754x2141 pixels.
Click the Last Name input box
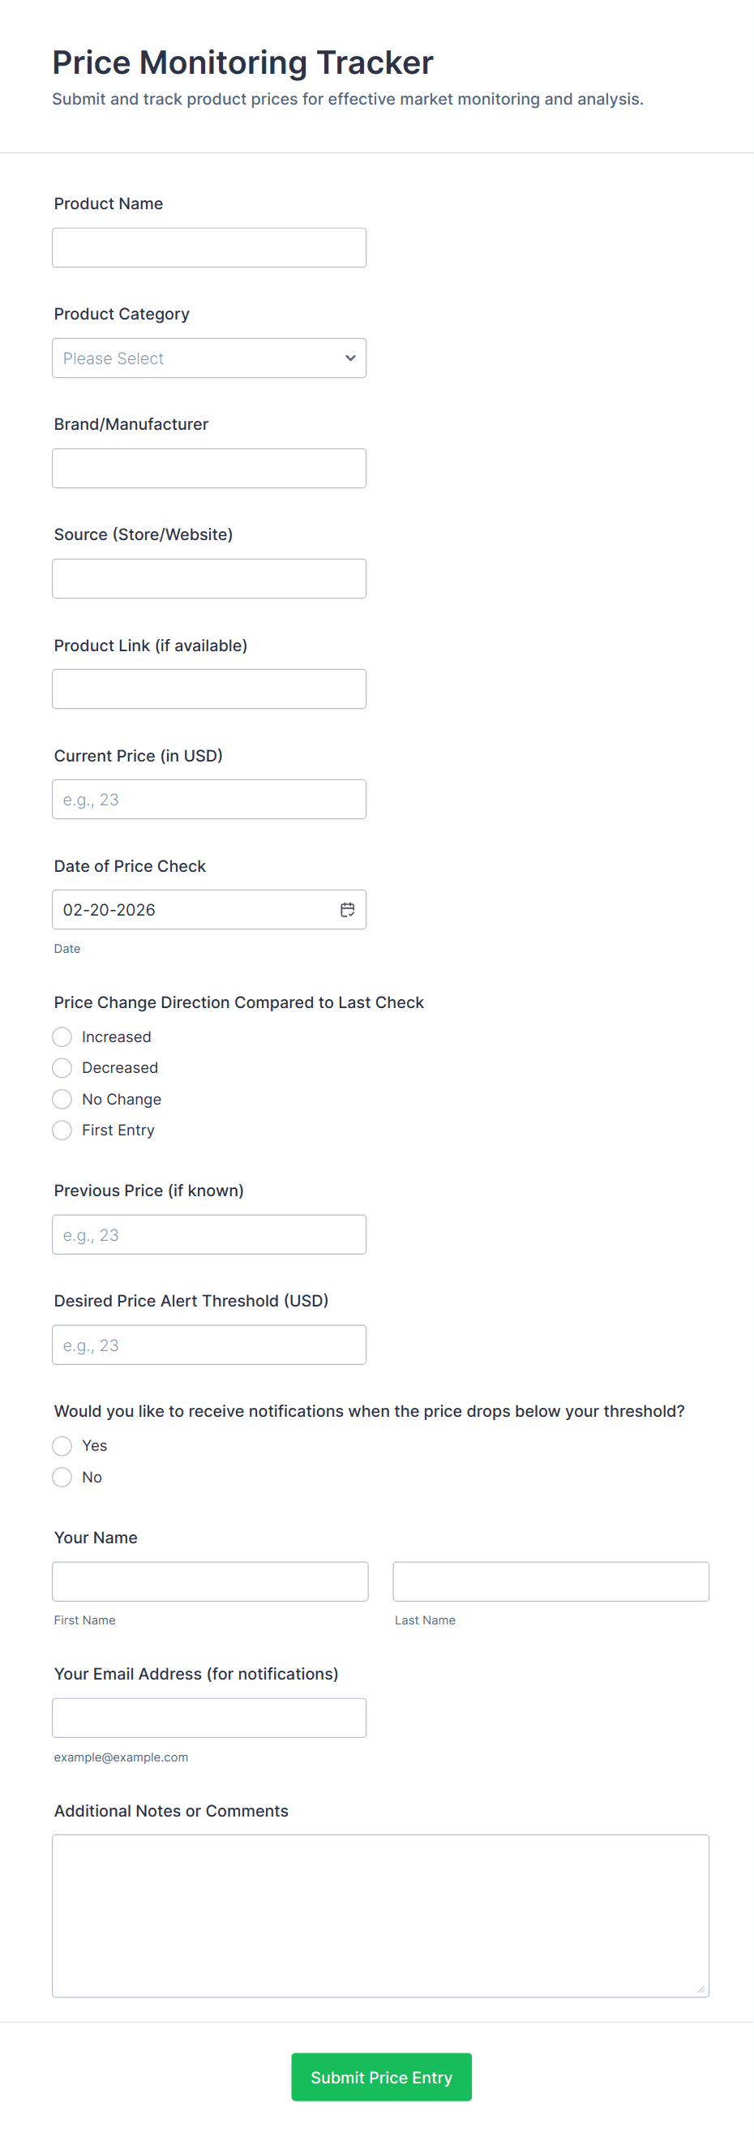click(551, 1581)
